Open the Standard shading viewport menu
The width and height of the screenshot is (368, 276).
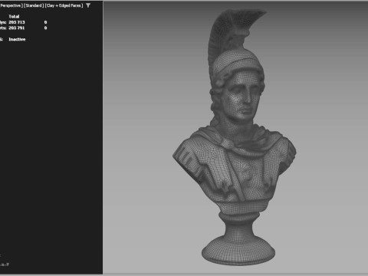pos(34,5)
